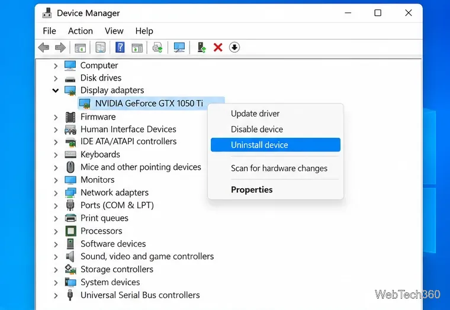Select the Print queues row label
This screenshot has height=310, width=450.
[104, 218]
